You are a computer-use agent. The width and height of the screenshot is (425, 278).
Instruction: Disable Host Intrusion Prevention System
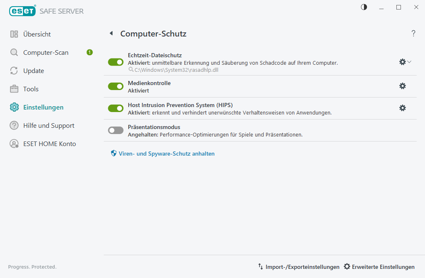tap(115, 108)
